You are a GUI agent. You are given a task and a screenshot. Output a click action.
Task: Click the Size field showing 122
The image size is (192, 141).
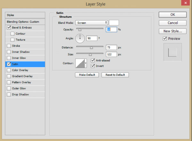tap(111, 54)
